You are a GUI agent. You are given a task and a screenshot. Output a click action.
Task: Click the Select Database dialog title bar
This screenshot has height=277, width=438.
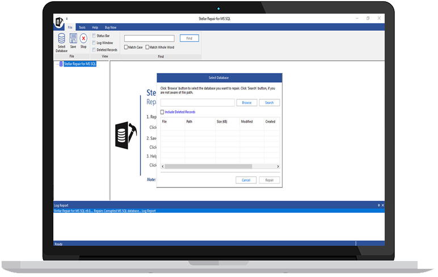(x=219, y=78)
